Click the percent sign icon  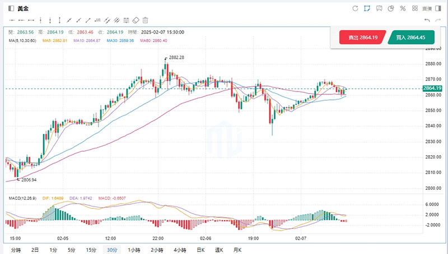coord(403,8)
